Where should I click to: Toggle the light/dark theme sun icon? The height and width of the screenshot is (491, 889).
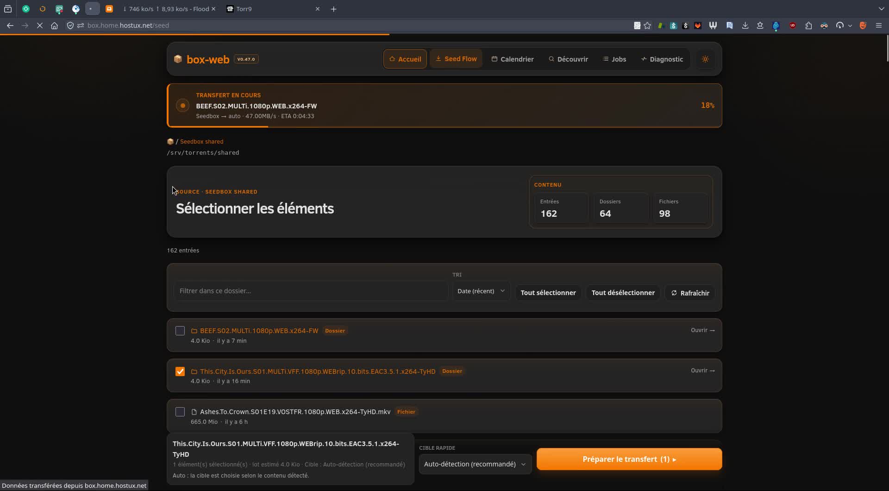[x=705, y=59]
